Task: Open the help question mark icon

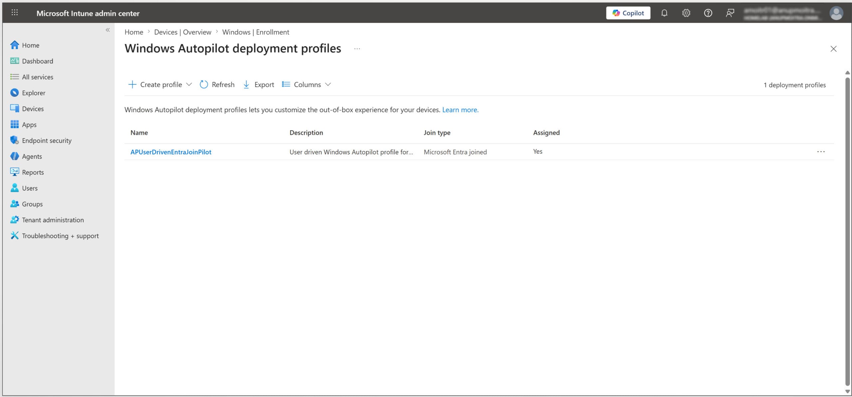Action: pyautogui.click(x=708, y=13)
